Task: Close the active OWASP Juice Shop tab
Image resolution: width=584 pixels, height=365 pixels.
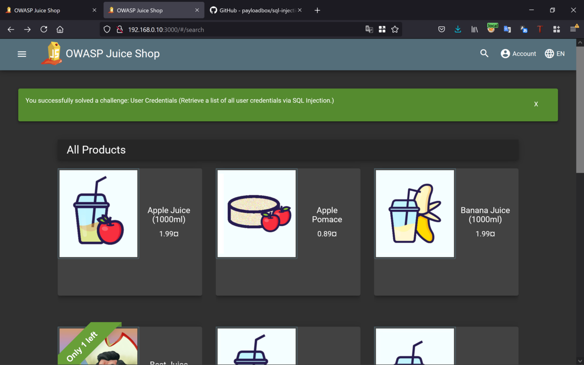Action: pos(197,10)
